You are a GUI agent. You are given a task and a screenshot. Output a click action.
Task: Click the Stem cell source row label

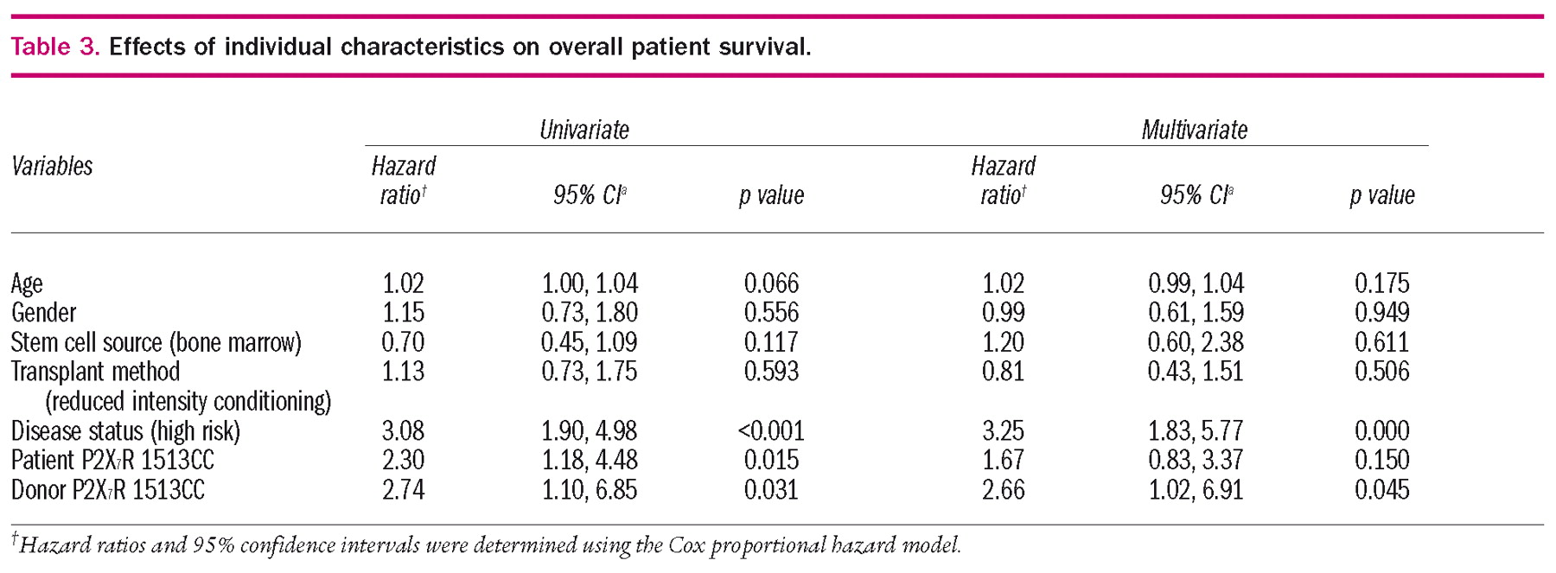pyautogui.click(x=156, y=342)
